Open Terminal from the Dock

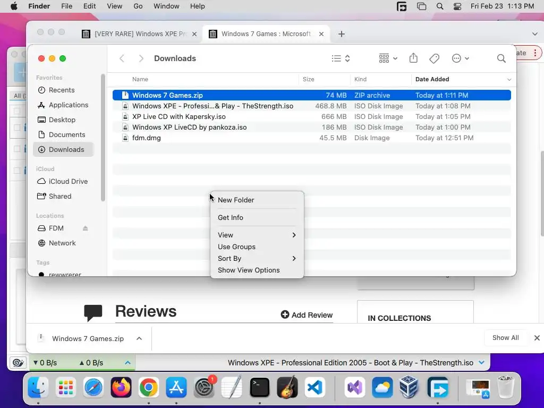coord(259,387)
